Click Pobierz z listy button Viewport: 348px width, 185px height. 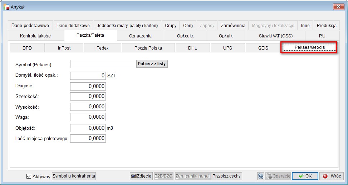tap(152, 64)
